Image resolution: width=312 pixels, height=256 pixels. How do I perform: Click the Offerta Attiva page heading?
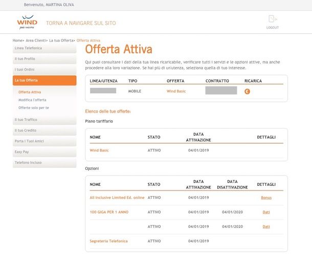[x=119, y=49]
